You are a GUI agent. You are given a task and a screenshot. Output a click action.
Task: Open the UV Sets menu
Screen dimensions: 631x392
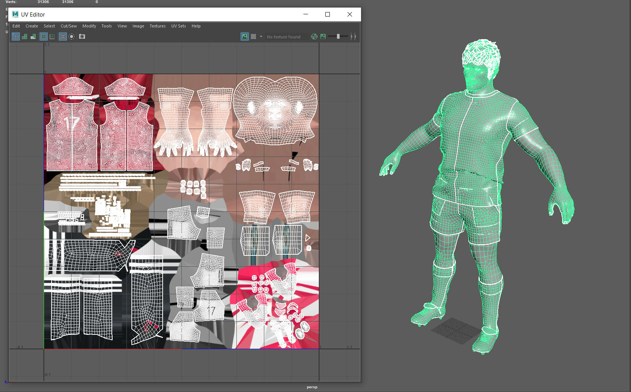[178, 26]
